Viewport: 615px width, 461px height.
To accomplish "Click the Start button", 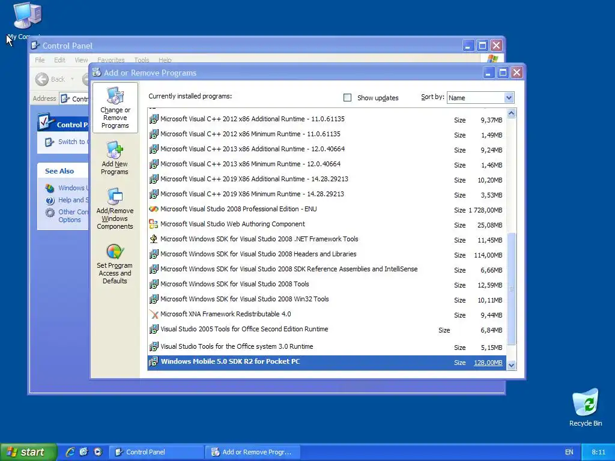I will pos(28,452).
